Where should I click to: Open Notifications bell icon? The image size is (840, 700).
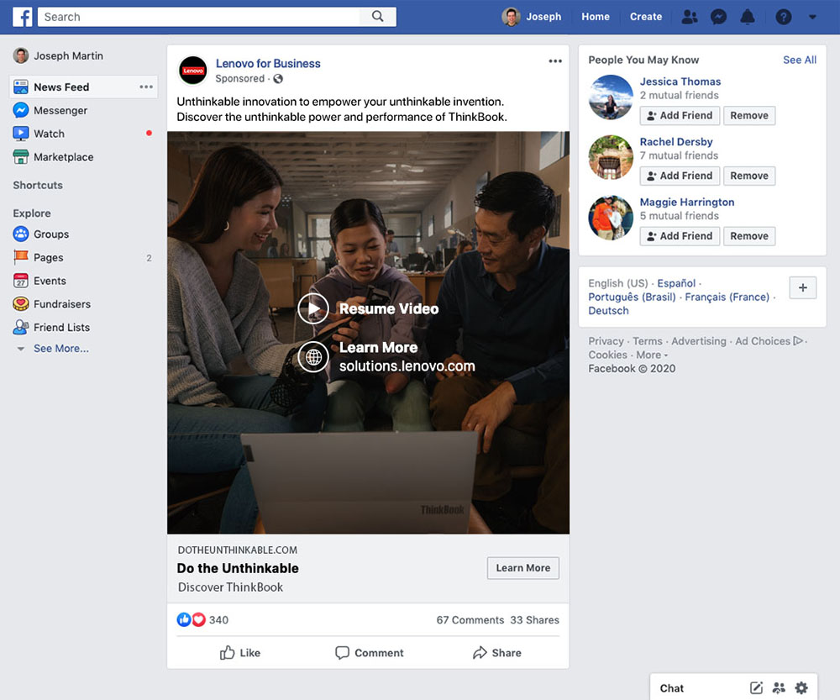[x=748, y=17]
